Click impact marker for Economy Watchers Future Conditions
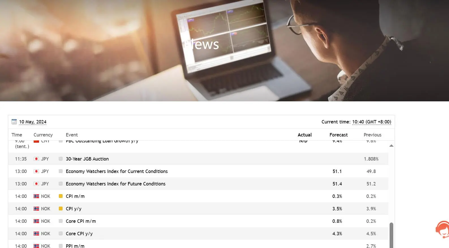The height and width of the screenshot is (248, 449). [61, 183]
